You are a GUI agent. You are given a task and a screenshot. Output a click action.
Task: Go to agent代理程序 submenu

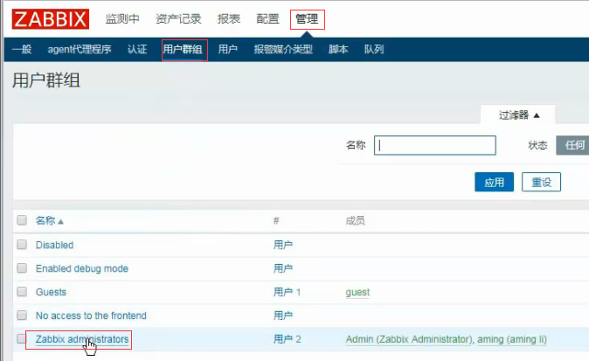point(80,49)
